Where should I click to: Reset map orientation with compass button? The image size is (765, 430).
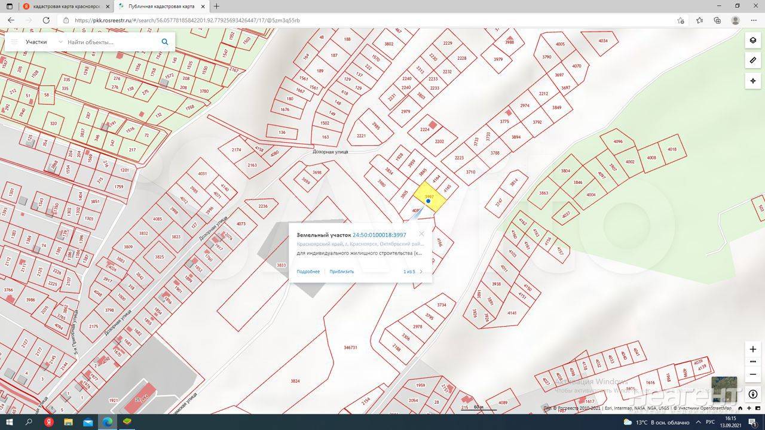click(x=752, y=394)
